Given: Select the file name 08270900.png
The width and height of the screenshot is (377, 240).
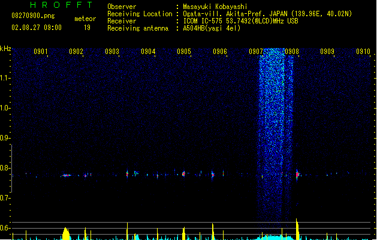Looking at the screenshot, I should (x=33, y=16).
